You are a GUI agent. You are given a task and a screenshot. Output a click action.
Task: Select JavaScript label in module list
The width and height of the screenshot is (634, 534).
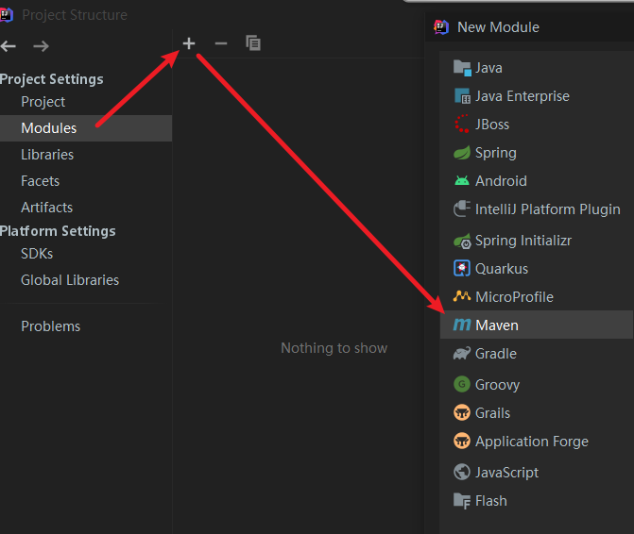(506, 473)
